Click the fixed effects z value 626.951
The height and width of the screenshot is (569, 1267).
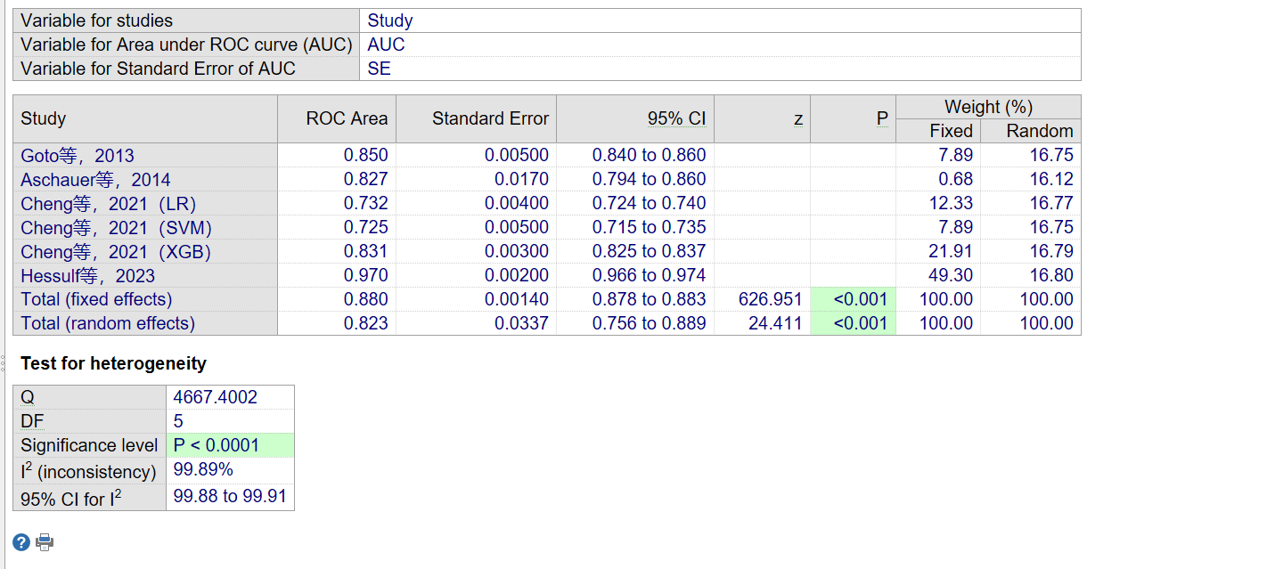pyautogui.click(x=770, y=300)
